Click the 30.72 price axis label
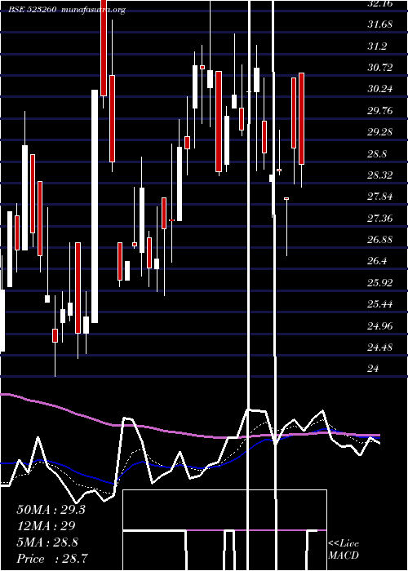This screenshot has width=408, height=571. [380, 68]
